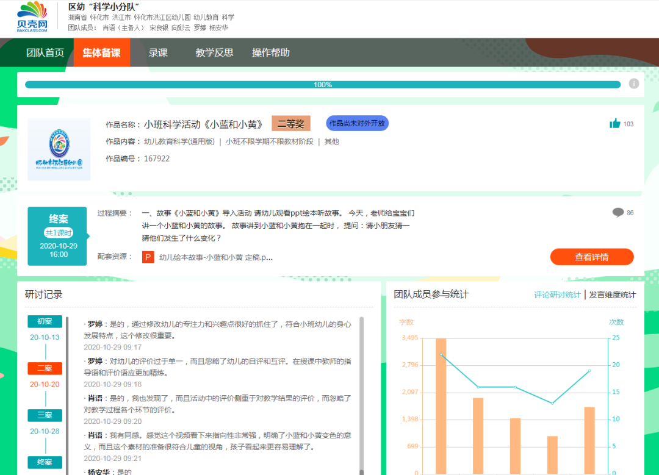Click the kindergarten logo thumbnail
The height and width of the screenshot is (475, 659).
(59, 149)
